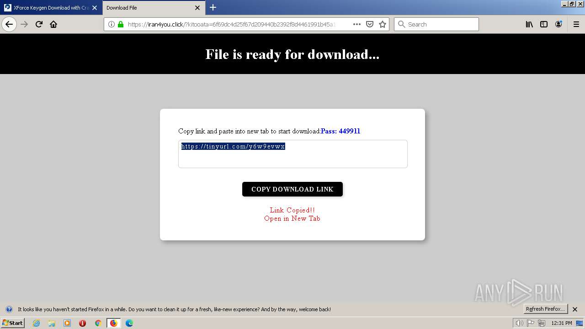Launch Opera from taskbar
Image resolution: width=585 pixels, height=329 pixels.
82,323
